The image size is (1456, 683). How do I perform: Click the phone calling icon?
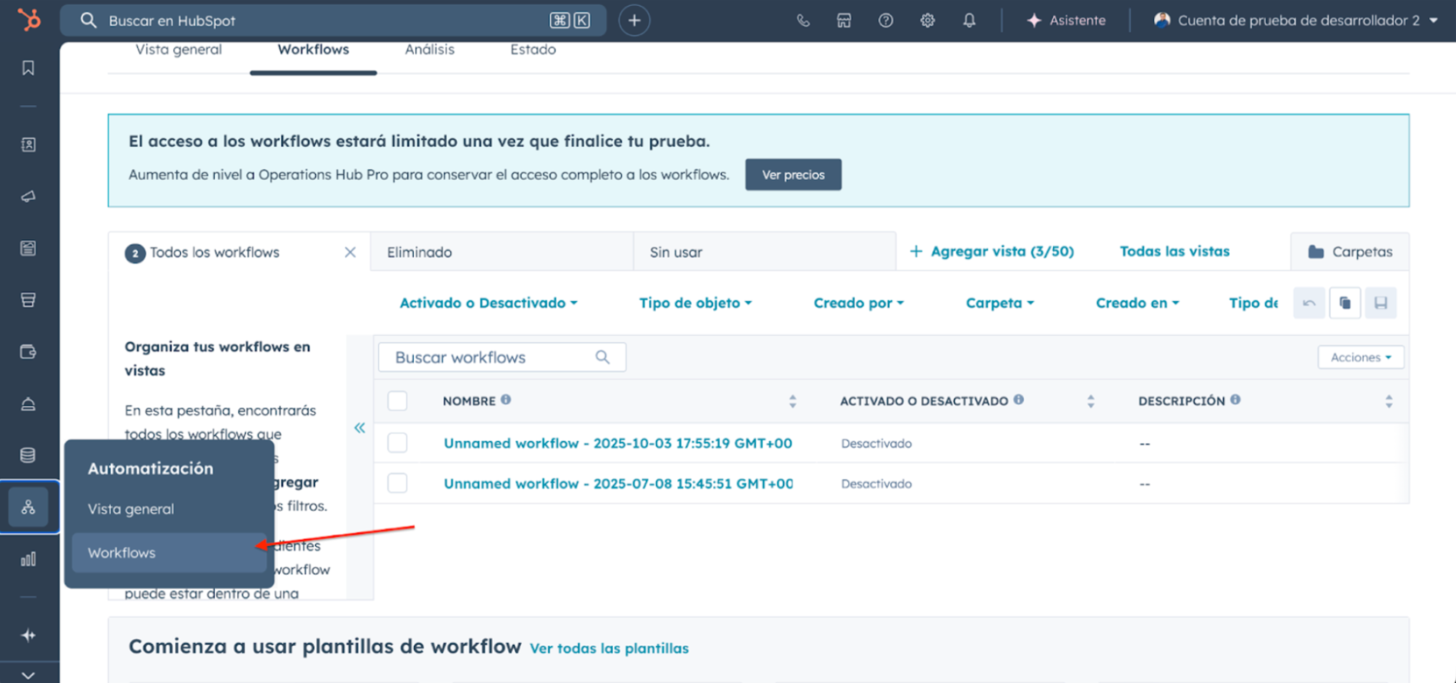pyautogui.click(x=802, y=21)
